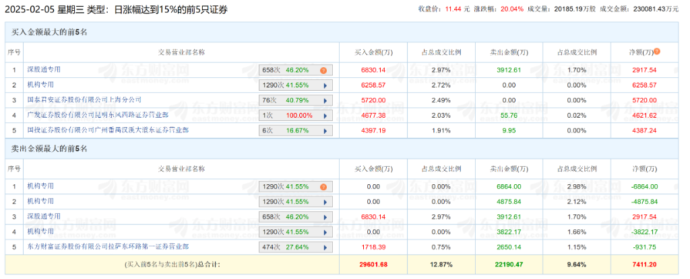The width and height of the screenshot is (690, 279).
Task: Expand the 1次 100.00% stats box
Action: [296, 116]
